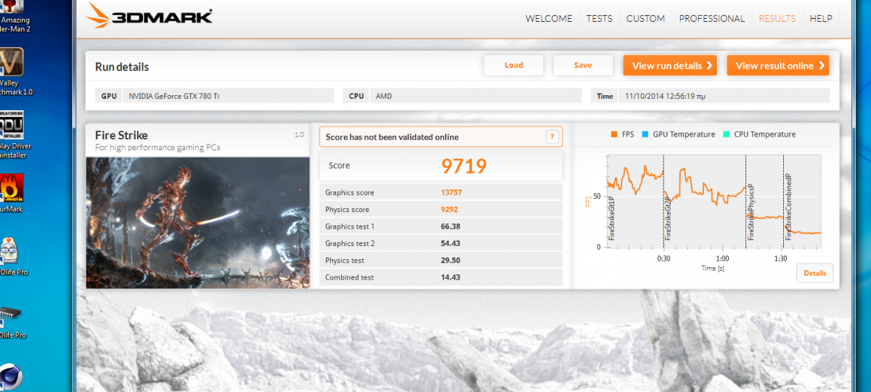Open the Help tab

[x=821, y=18]
